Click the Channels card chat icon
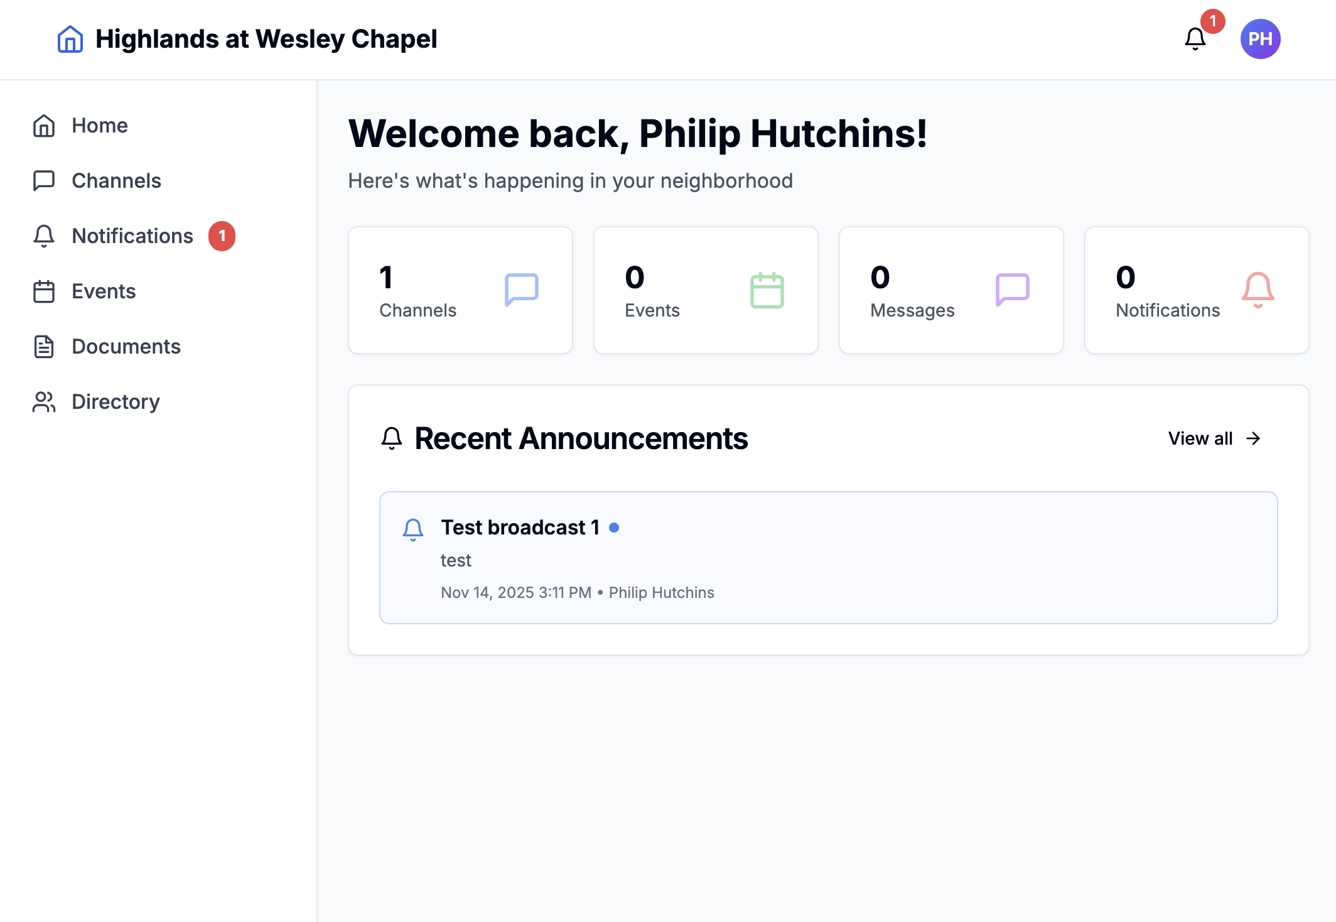 tap(522, 290)
